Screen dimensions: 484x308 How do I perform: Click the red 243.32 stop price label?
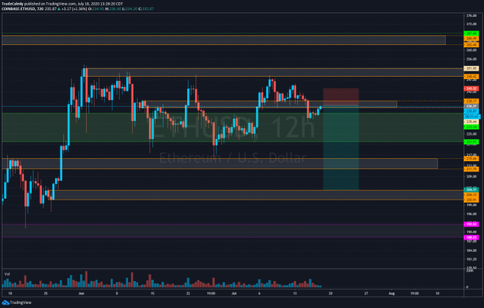click(471, 88)
